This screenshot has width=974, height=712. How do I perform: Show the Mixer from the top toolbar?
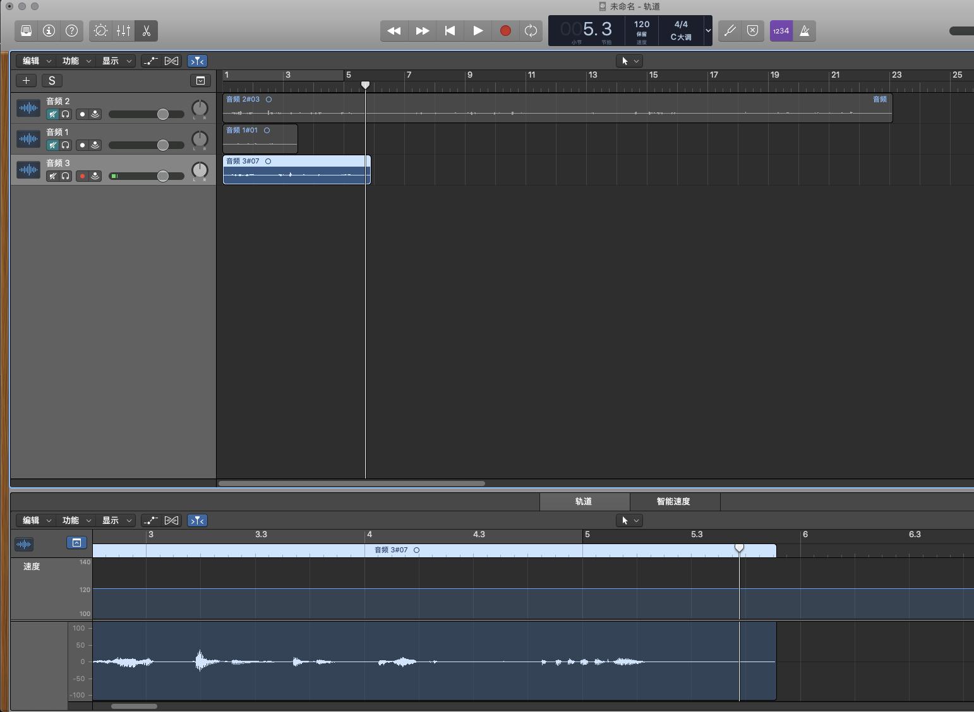coord(123,30)
